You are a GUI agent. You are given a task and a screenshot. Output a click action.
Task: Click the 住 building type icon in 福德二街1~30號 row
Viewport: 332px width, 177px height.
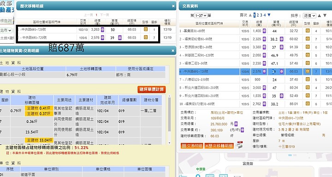point(308,63)
